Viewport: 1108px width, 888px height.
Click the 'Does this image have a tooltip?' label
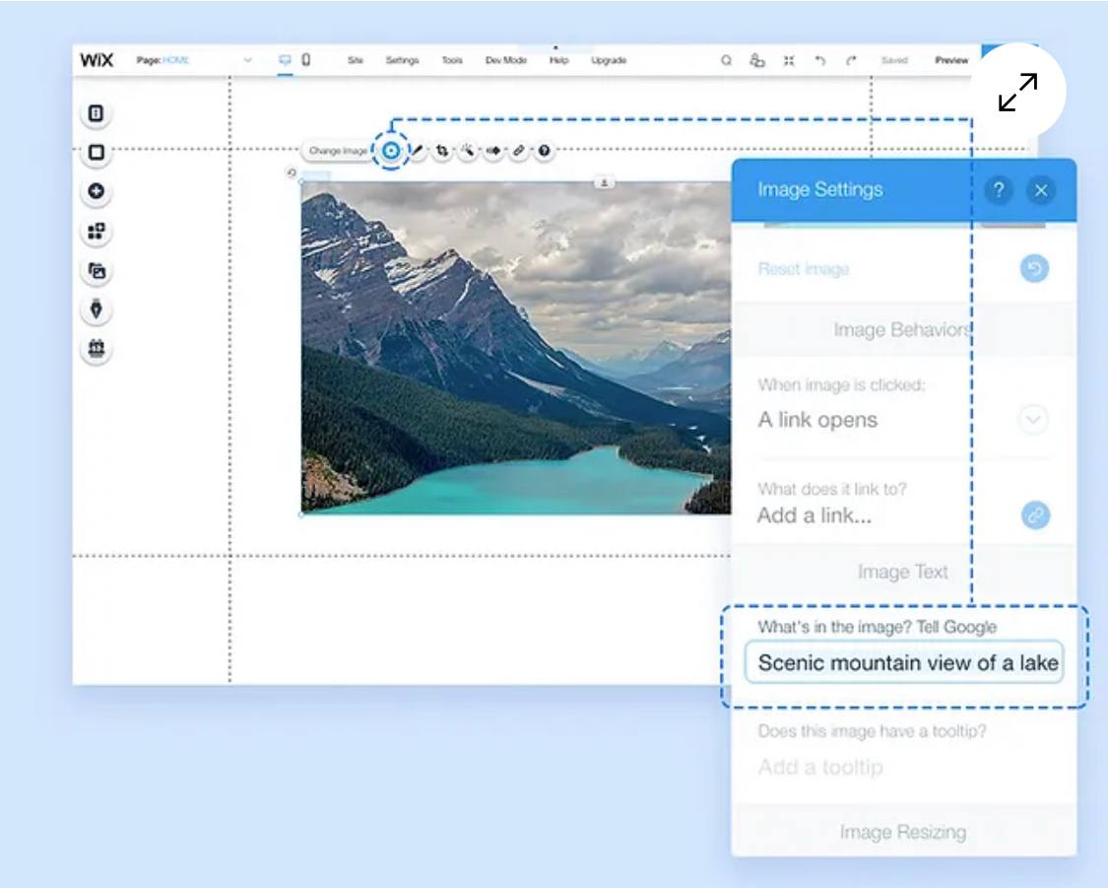point(872,731)
